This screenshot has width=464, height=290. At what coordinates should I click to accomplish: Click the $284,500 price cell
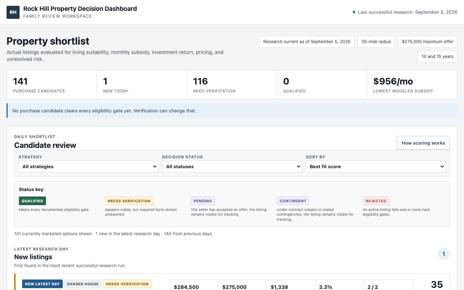[194, 285]
